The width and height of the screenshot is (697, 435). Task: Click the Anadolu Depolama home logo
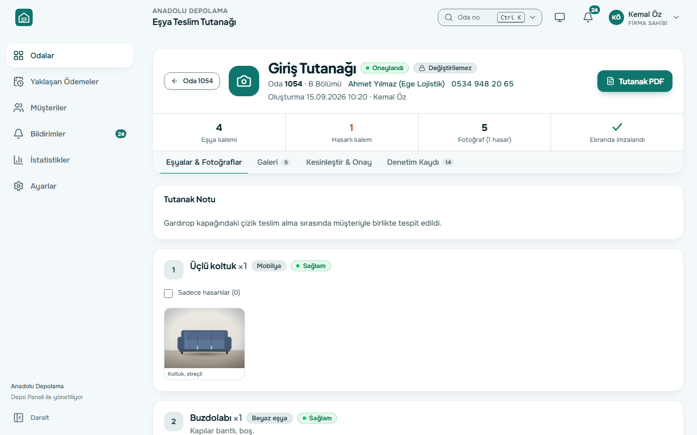click(x=24, y=17)
